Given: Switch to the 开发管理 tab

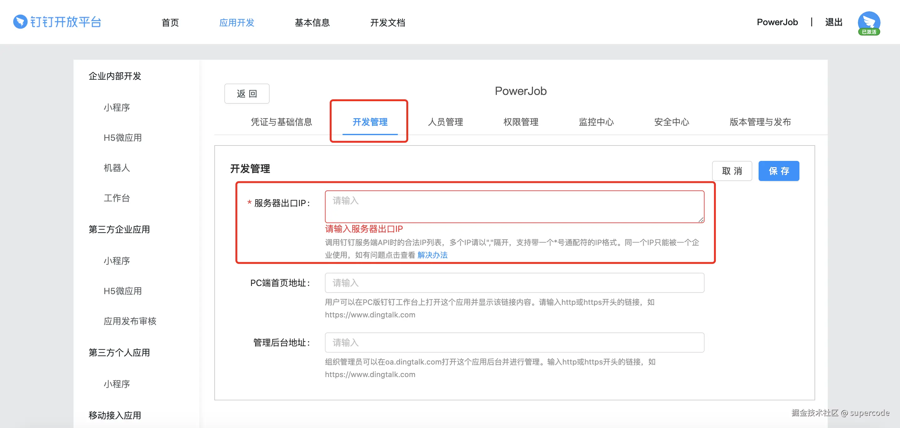Looking at the screenshot, I should [x=370, y=122].
